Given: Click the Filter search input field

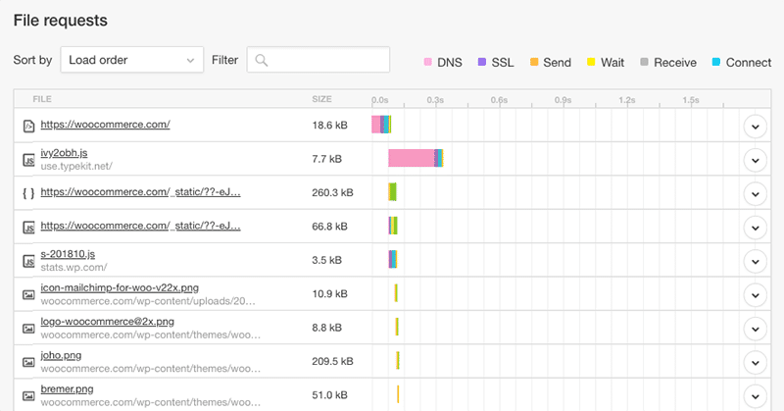Looking at the screenshot, I should pos(318,61).
